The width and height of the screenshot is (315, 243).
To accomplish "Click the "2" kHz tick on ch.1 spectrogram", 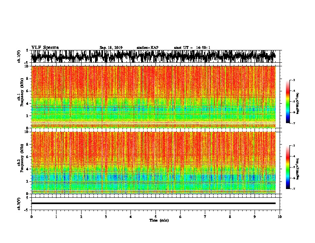I will click(28, 116).
